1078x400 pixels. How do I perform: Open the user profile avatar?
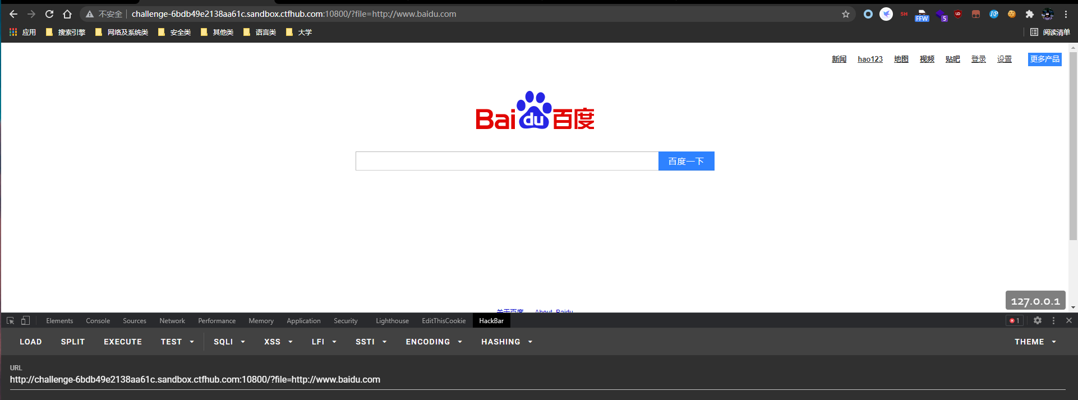coord(1048,14)
